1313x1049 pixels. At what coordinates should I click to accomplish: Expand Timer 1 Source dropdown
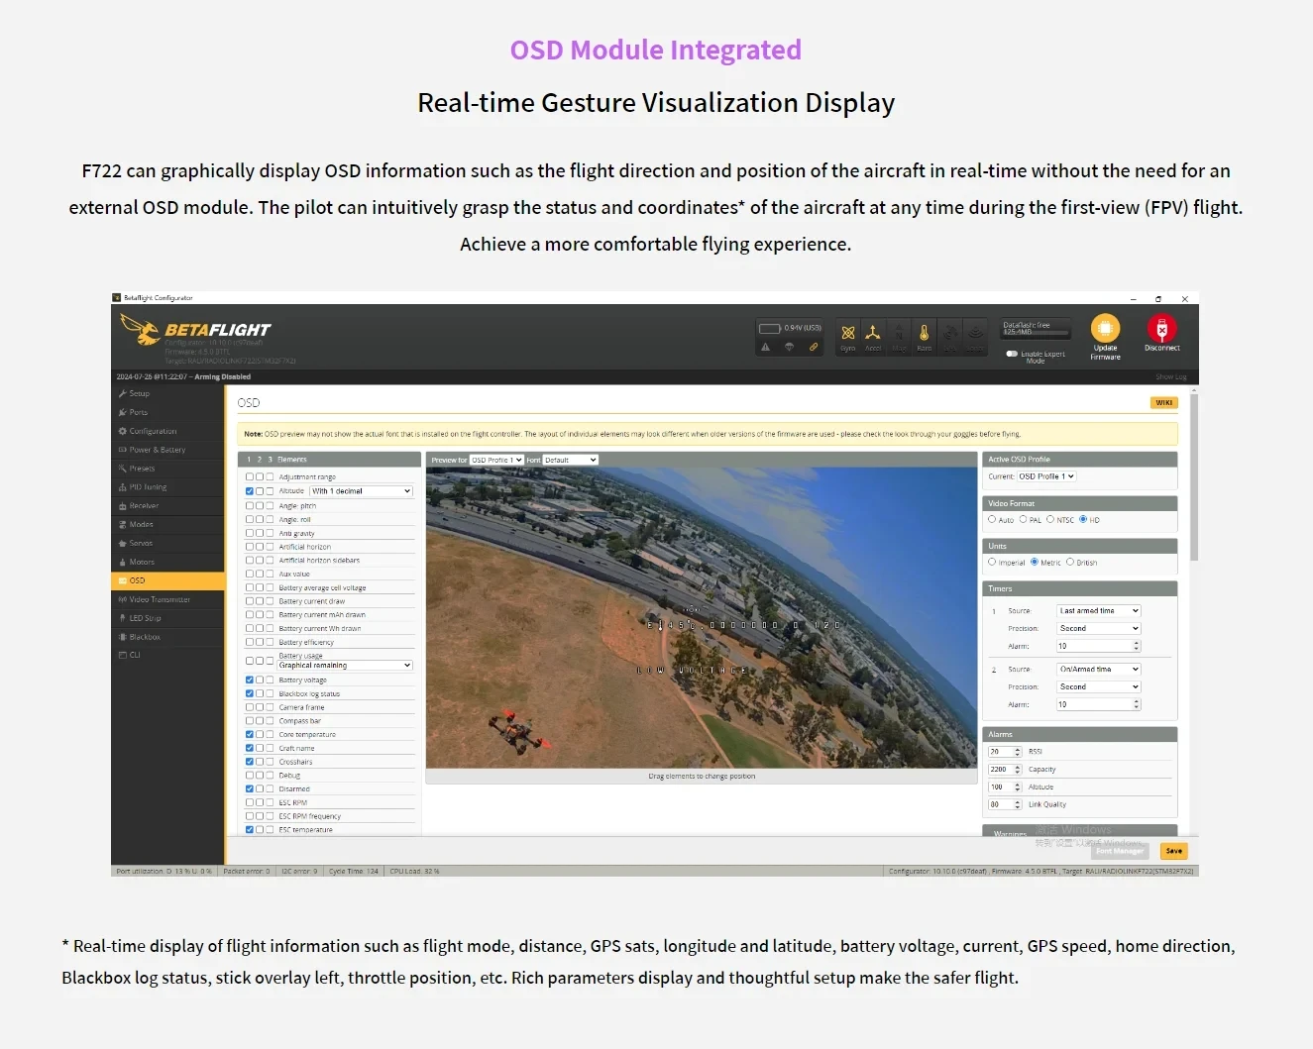pyautogui.click(x=1099, y=611)
